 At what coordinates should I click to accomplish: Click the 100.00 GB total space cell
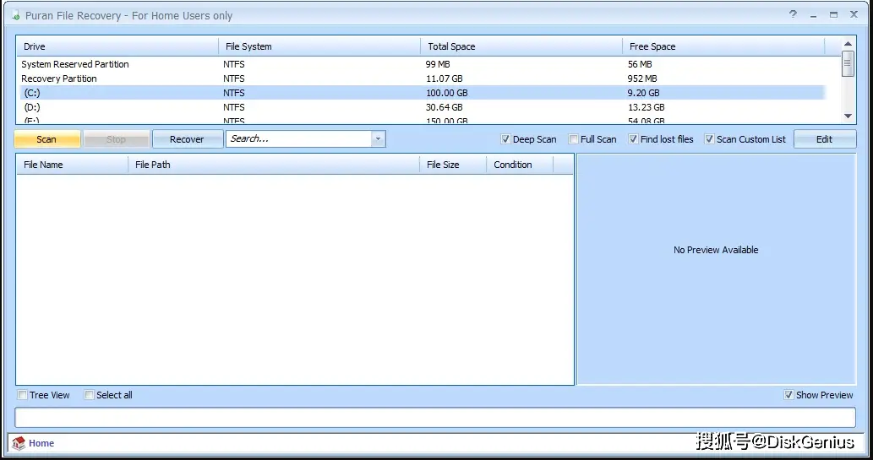point(446,93)
